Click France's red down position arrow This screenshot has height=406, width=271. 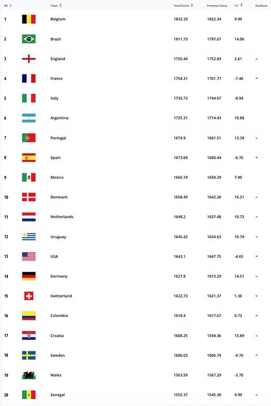(256, 78)
